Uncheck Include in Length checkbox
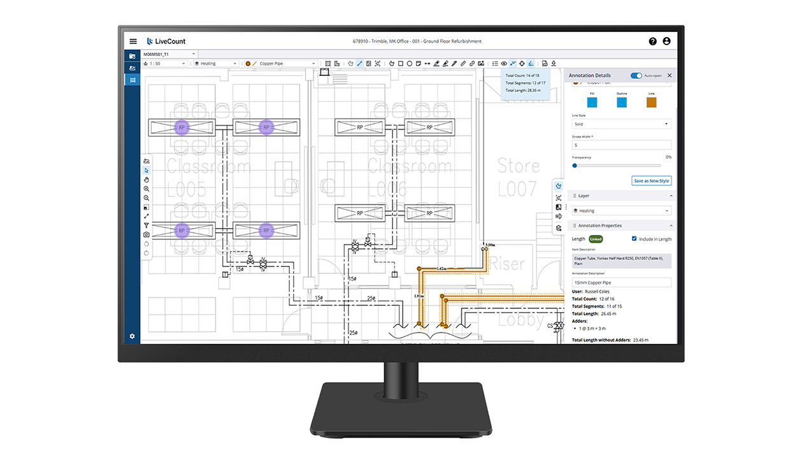This screenshot has width=804, height=451. (x=634, y=239)
